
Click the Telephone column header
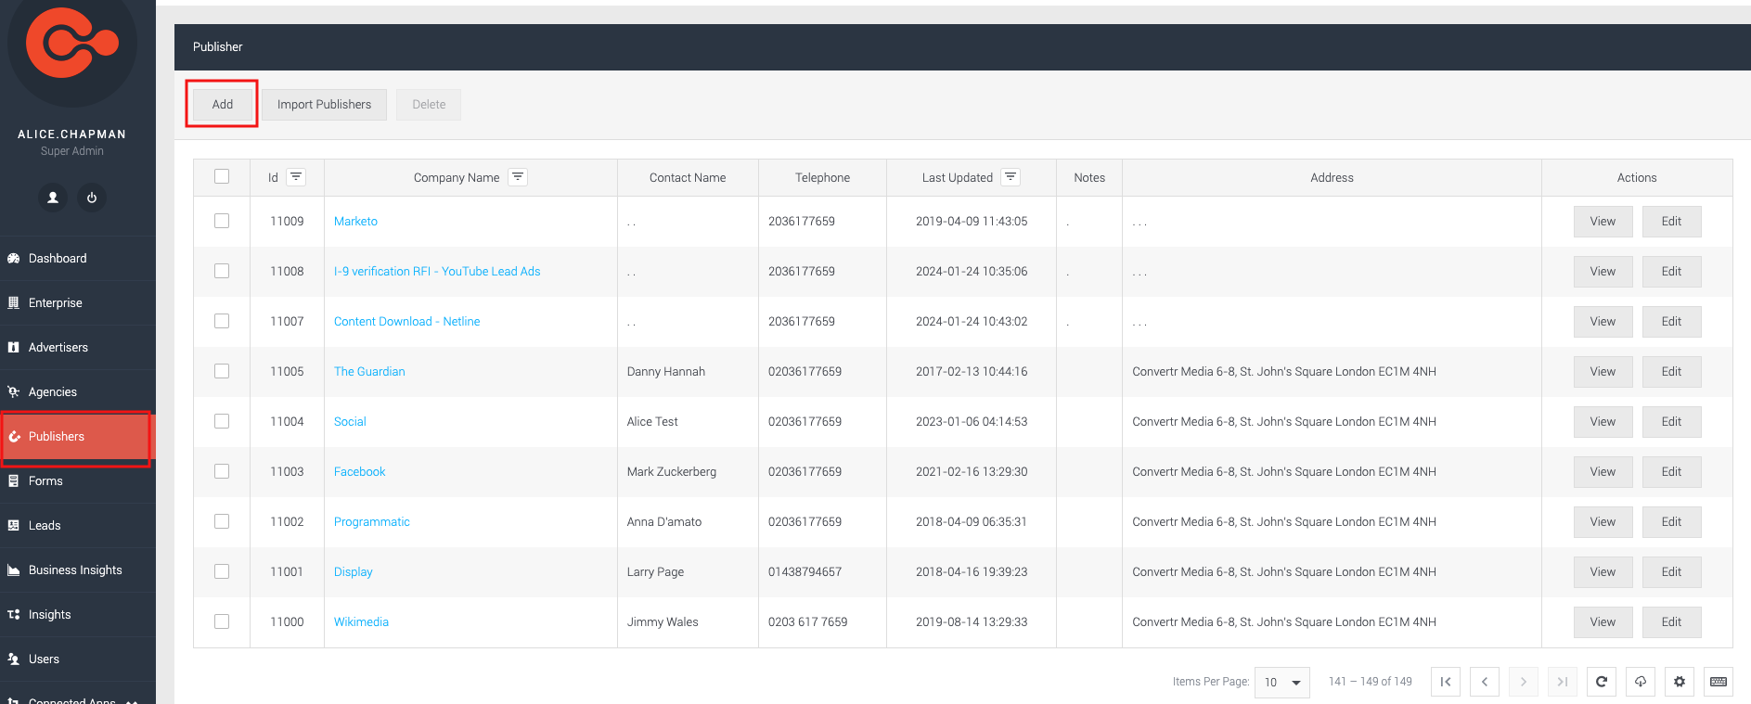tap(822, 178)
